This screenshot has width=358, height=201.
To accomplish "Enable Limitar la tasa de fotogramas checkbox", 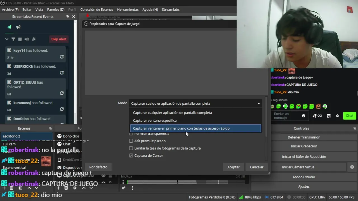I will (x=131, y=148).
